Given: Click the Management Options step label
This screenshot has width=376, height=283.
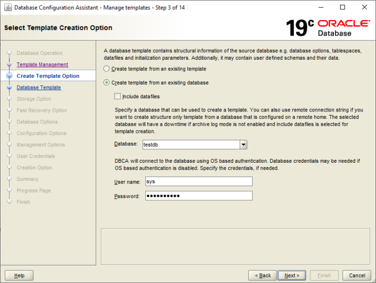Looking at the screenshot, I should [41, 145].
